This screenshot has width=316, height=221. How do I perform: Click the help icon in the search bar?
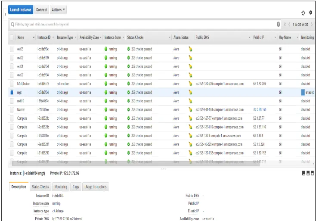pyautogui.click(x=278, y=25)
